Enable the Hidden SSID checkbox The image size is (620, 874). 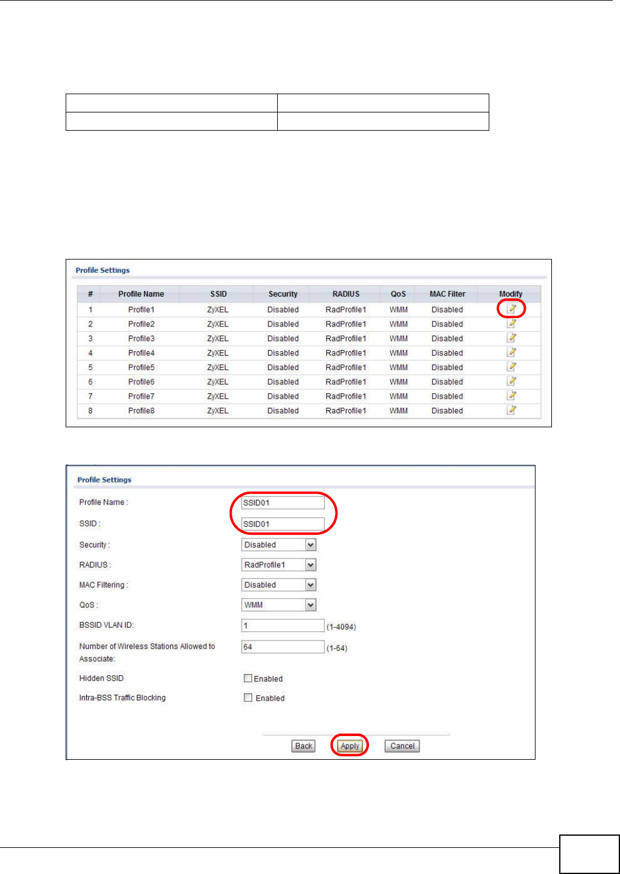click(x=248, y=678)
